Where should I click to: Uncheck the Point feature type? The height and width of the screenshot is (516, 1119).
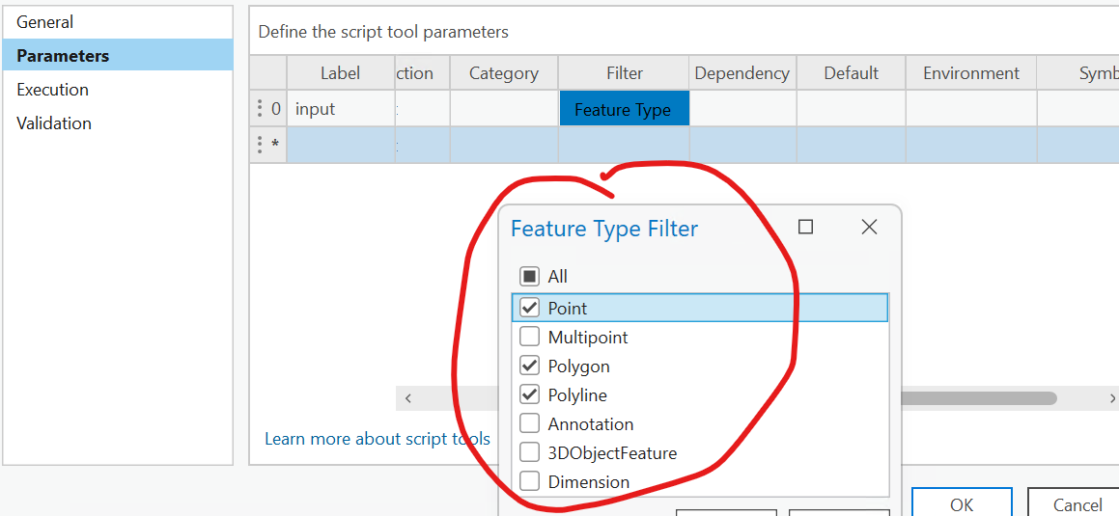529,309
